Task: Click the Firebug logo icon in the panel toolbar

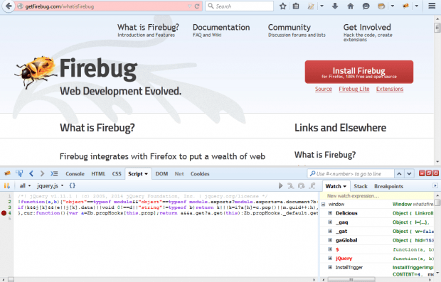Action: (x=7, y=173)
